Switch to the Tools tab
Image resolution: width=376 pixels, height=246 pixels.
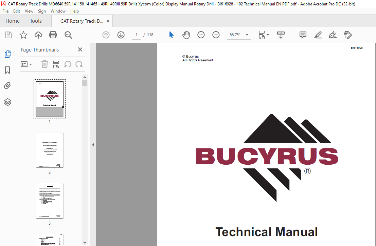coord(36,21)
